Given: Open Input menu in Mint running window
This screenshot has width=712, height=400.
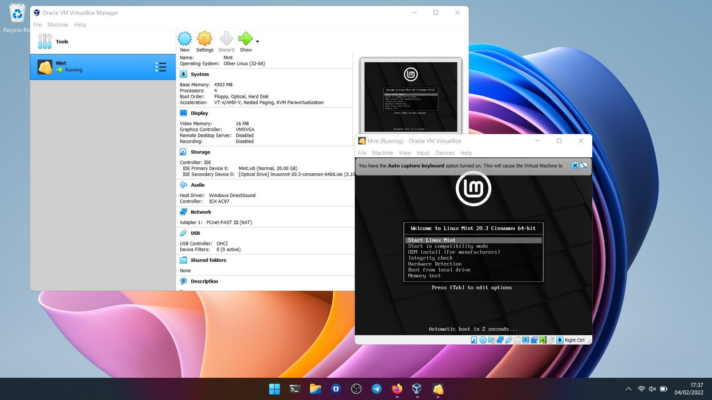Looking at the screenshot, I should click(423, 153).
